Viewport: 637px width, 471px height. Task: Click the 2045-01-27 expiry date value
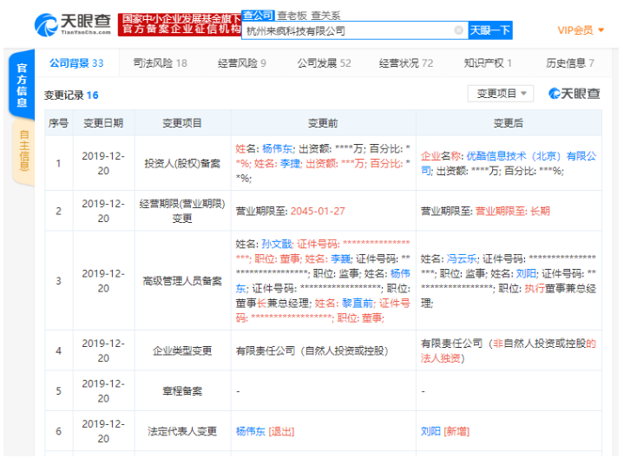coord(318,211)
